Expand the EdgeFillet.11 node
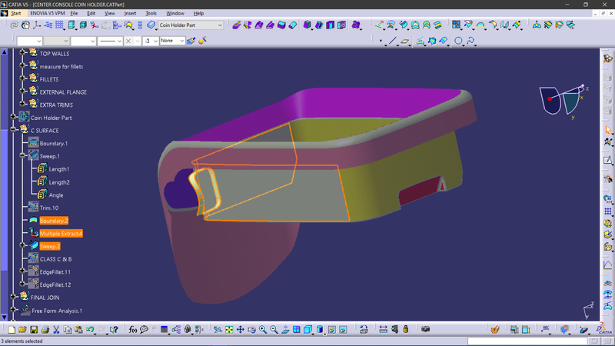This screenshot has width=615, height=346. 22,271
